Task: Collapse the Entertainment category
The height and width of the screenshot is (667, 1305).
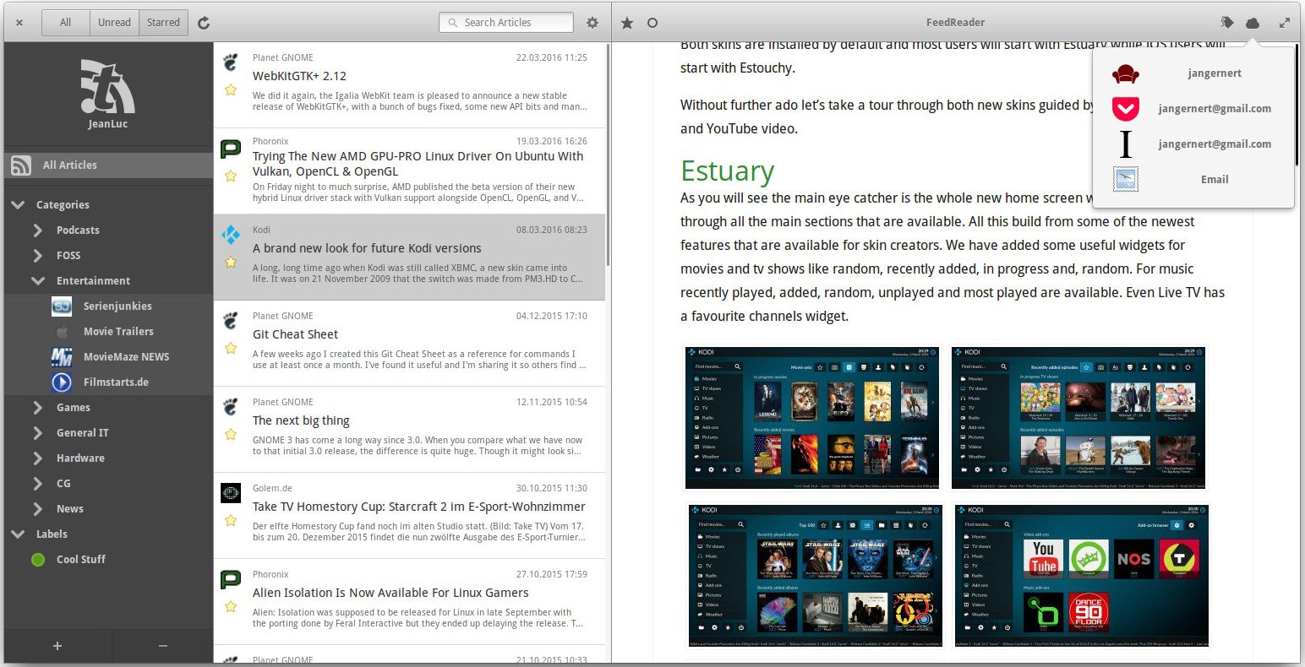Action: pos(38,280)
